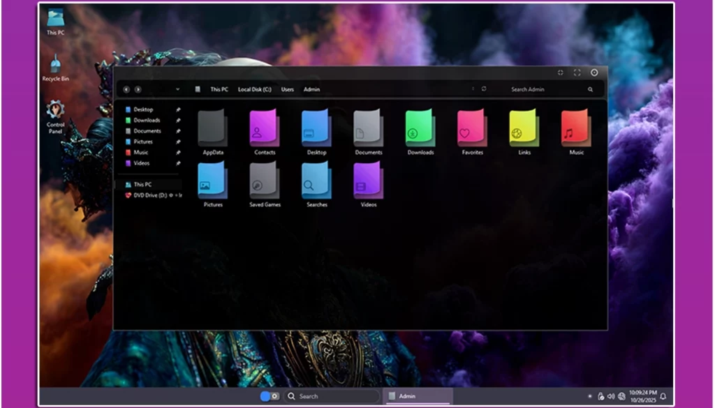Click the Recycle Bin desktop icon
This screenshot has height=408, width=715.
tap(55, 66)
